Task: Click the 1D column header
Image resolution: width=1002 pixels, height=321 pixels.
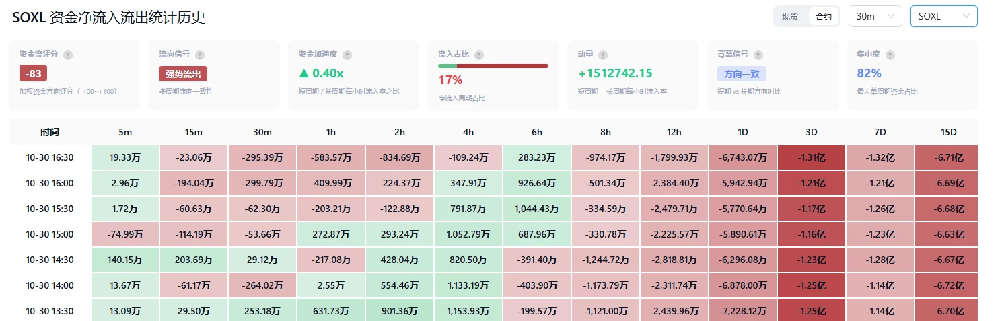Action: (x=743, y=132)
